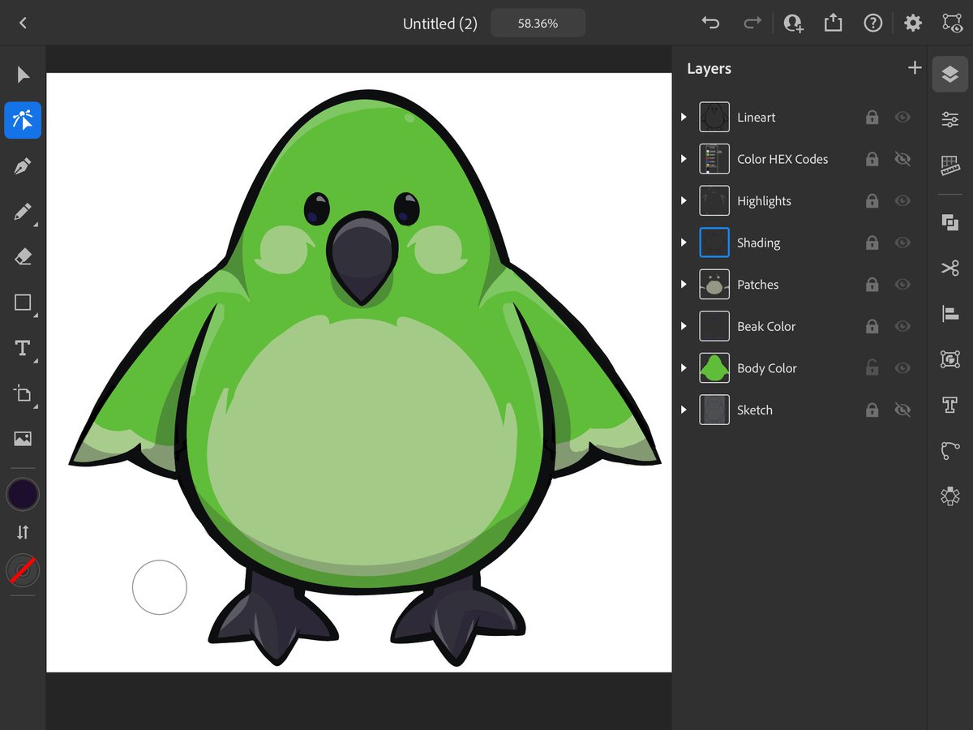The height and width of the screenshot is (730, 973).
Task: Select the Shading layer thumbnail
Action: point(714,243)
